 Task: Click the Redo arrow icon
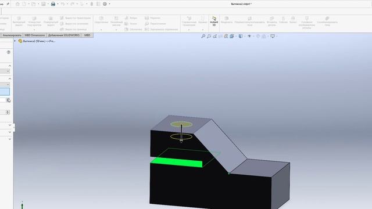click(72, 4)
